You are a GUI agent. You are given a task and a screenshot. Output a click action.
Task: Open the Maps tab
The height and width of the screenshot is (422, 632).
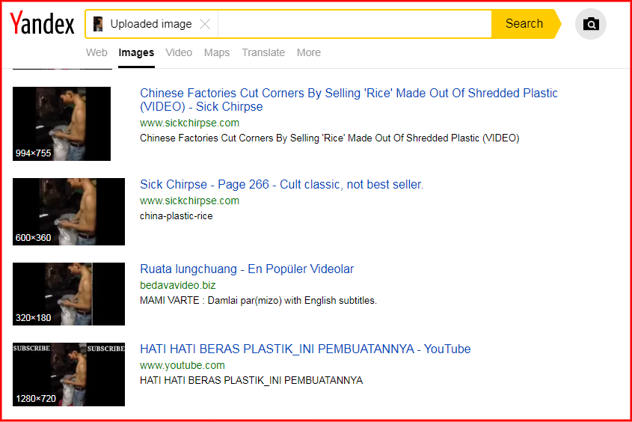(x=217, y=53)
